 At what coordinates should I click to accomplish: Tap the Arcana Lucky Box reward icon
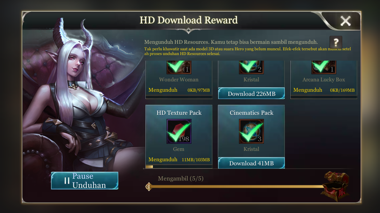tap(324, 67)
